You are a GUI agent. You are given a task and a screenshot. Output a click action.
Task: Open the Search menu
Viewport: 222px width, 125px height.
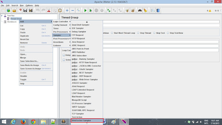click(x=15, y=6)
